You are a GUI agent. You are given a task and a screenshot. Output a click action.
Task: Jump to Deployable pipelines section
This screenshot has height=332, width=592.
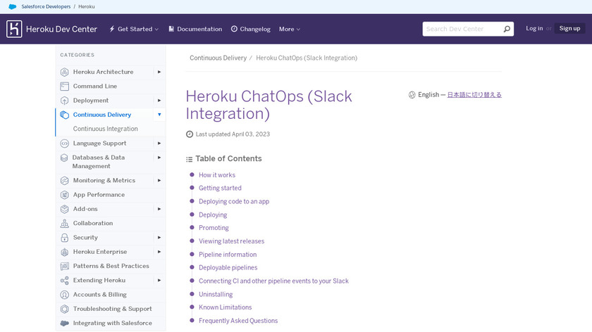coord(228,267)
